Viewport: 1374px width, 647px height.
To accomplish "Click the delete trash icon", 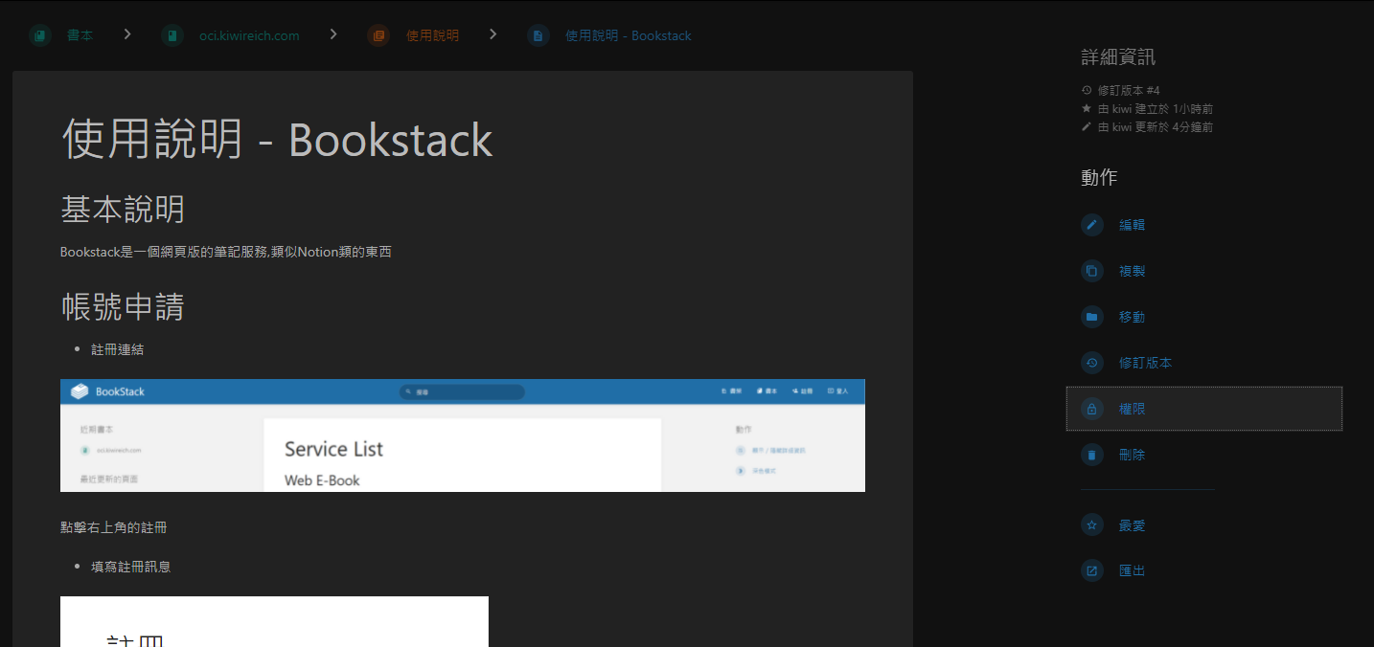I will (1091, 455).
